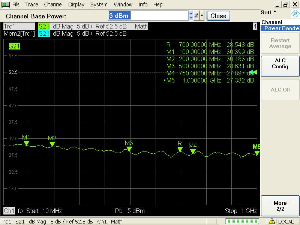Image resolution: width=300 pixels, height=225 pixels.
Task: Click the reference level arrow at 52.5
Action: tap(253, 72)
